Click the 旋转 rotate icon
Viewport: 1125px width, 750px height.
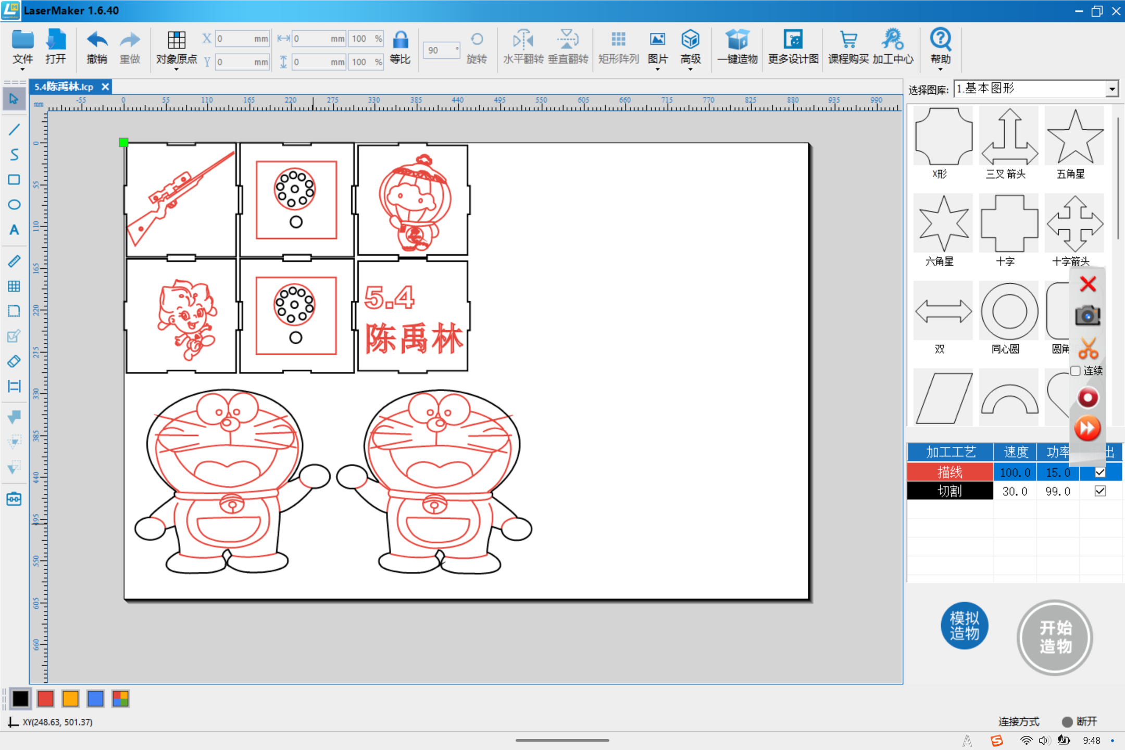point(477,47)
